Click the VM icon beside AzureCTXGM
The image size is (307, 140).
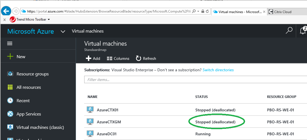coord(90,122)
